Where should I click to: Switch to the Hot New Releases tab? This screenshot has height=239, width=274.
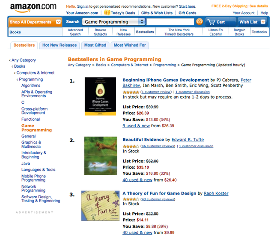pos(60,45)
